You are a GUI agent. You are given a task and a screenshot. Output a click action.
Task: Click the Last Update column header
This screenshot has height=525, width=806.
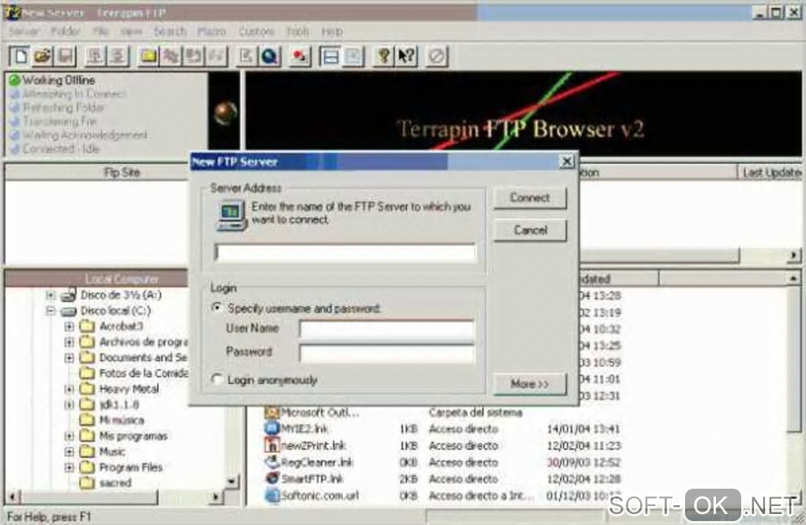point(770,173)
